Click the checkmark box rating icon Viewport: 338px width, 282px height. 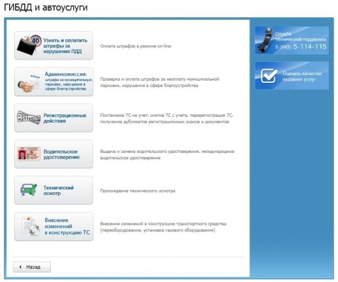pyautogui.click(x=269, y=76)
